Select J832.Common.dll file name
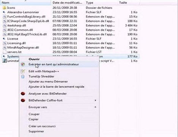178x137 pixels. click(x=20, y=30)
